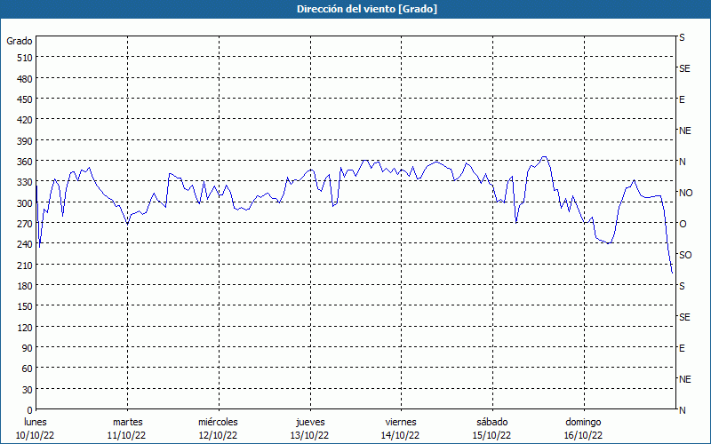Click the '10/10/22' date label

point(35,435)
